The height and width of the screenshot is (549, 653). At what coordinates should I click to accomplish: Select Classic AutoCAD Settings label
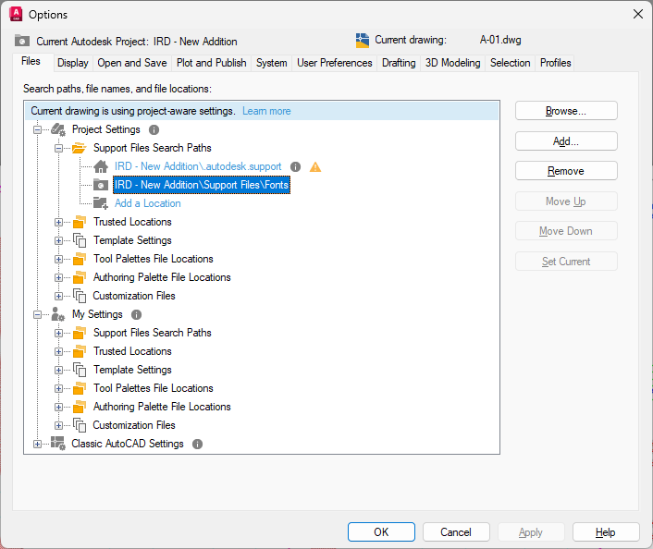[x=128, y=444]
